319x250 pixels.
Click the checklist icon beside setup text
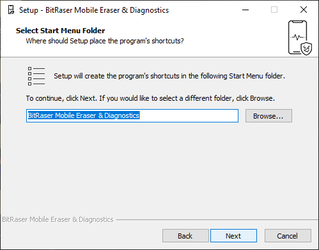pyautogui.click(x=36, y=76)
